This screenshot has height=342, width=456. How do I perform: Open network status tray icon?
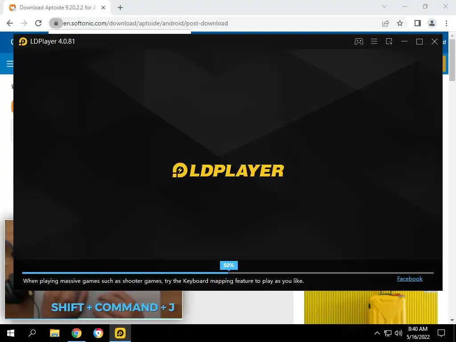click(388, 333)
